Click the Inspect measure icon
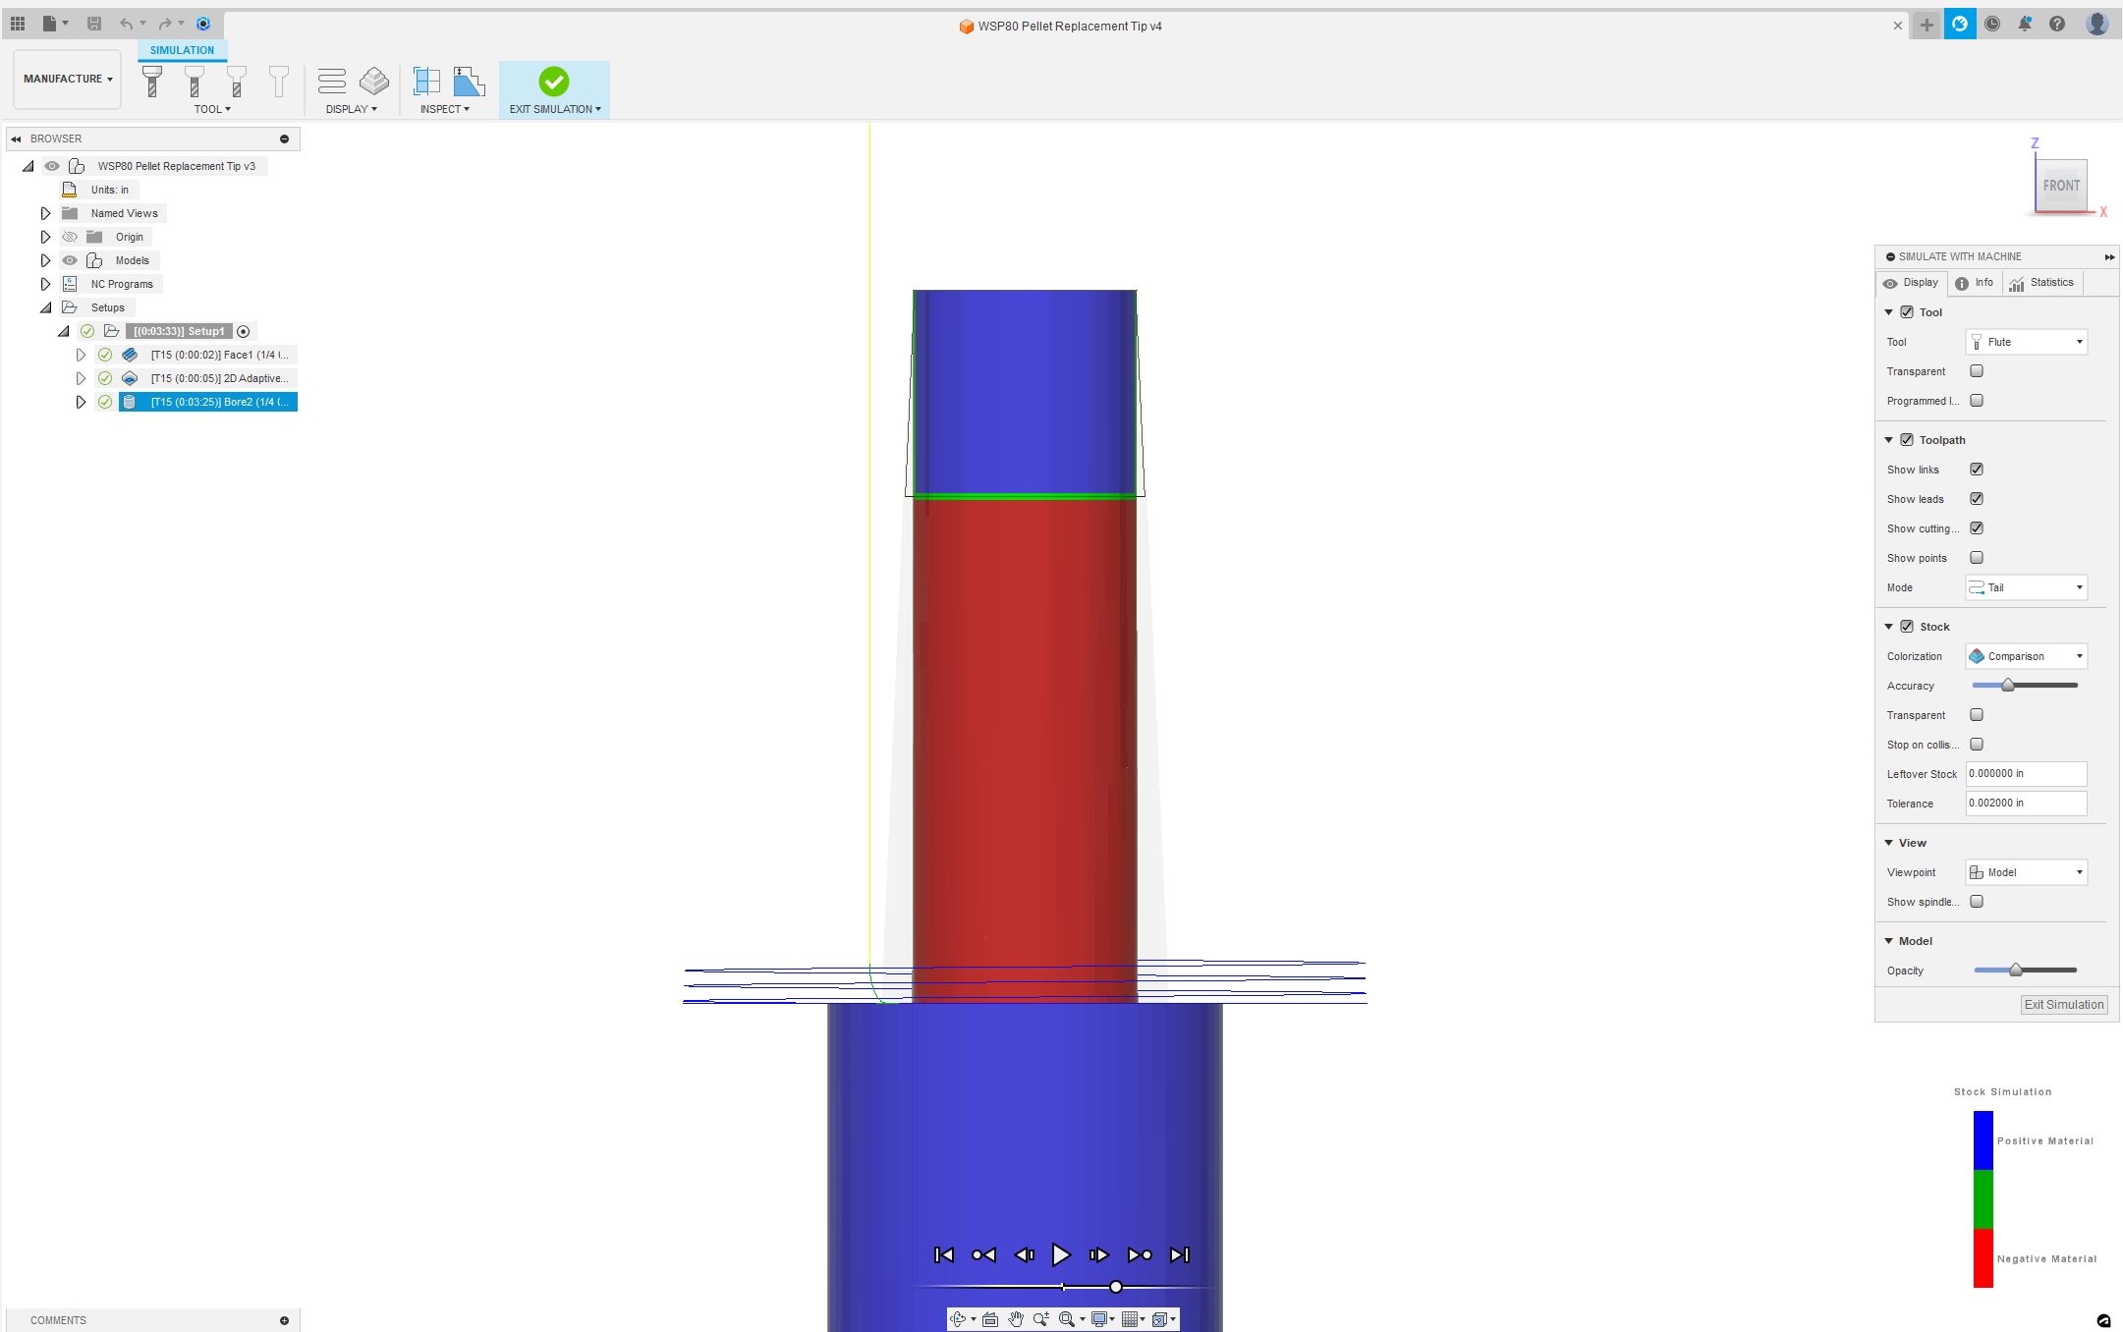 (426, 81)
